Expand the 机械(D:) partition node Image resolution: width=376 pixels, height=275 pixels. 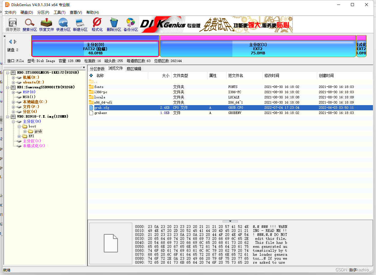[x=13, y=78]
